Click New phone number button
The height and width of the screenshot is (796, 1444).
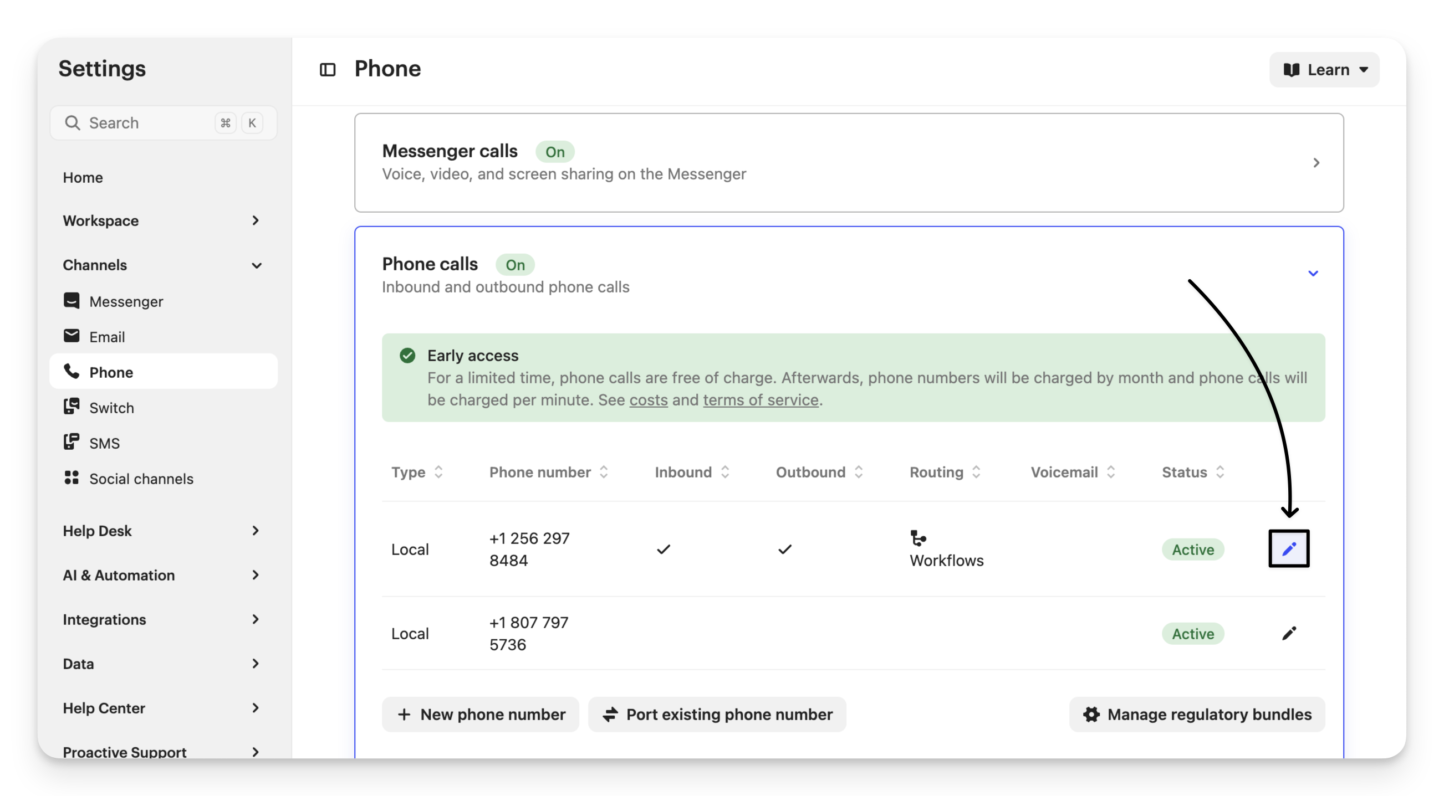tap(481, 714)
